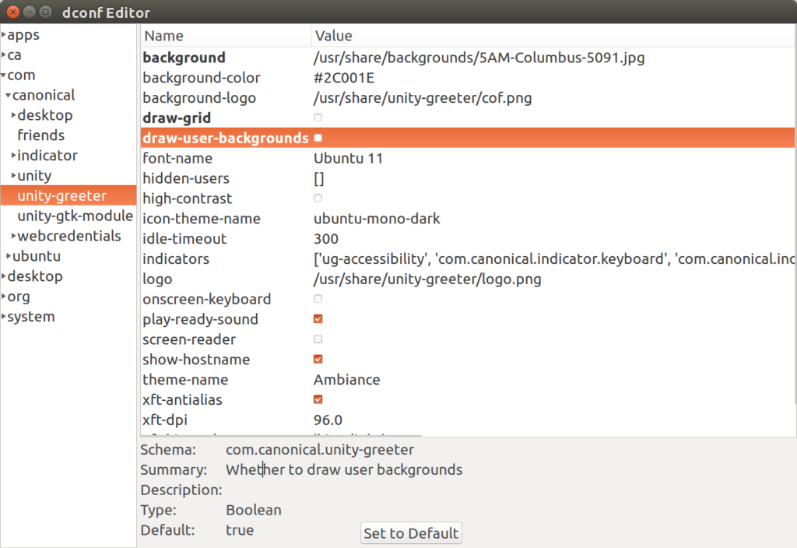Click the Schema value com.canonical.unity-greeter
Screen dimensions: 797x548
click(320, 449)
